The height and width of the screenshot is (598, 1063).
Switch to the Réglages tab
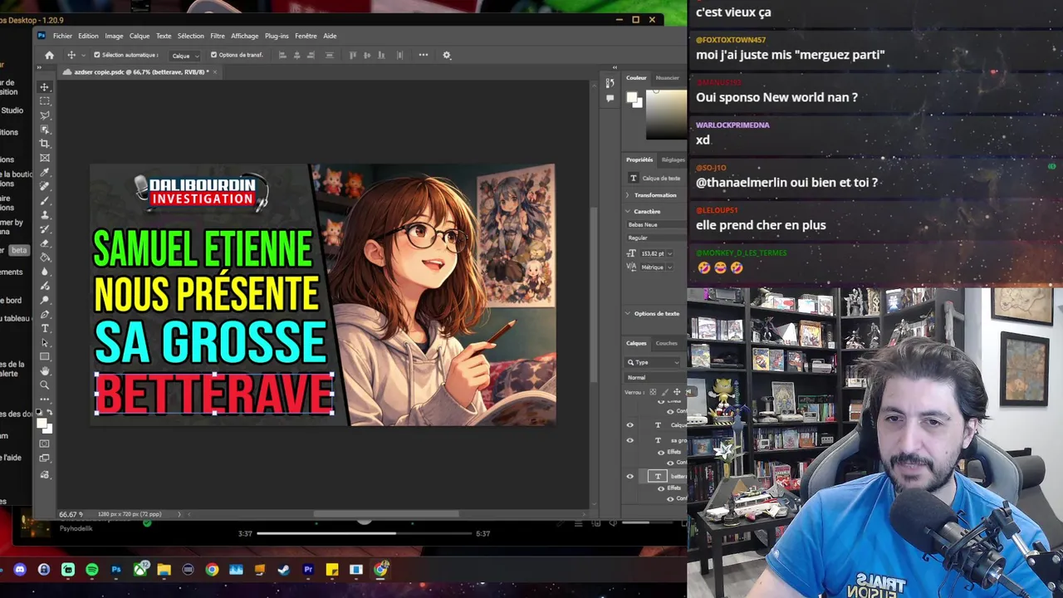[x=674, y=159]
